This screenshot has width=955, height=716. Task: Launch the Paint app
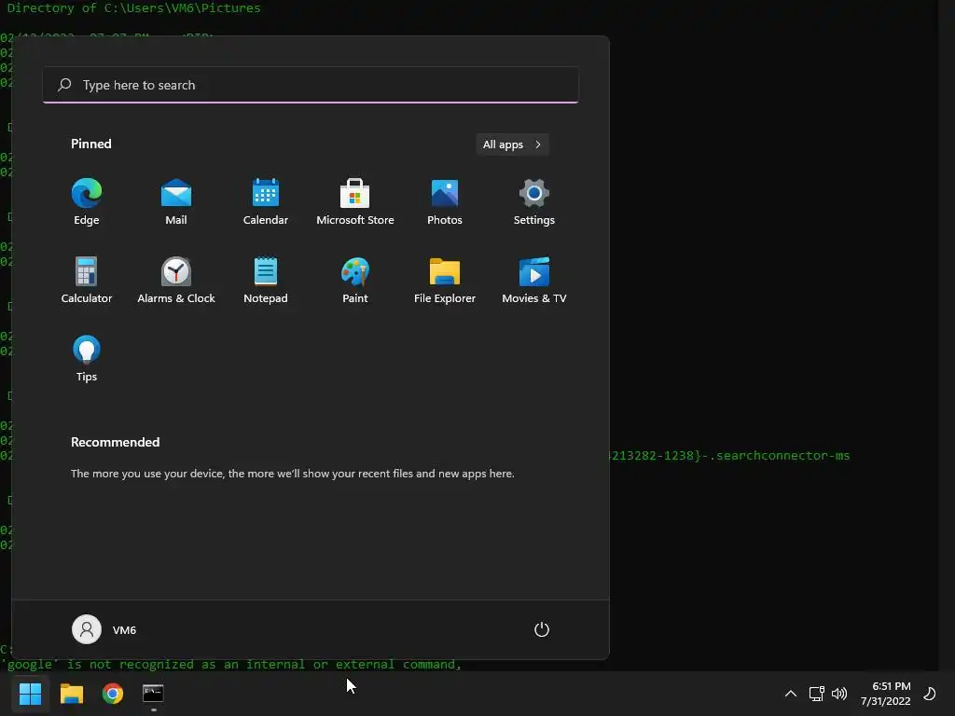(x=355, y=281)
